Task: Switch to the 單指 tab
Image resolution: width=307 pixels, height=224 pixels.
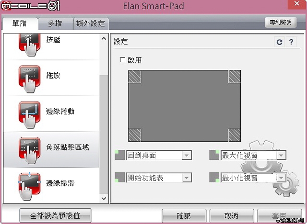Action: (20, 23)
